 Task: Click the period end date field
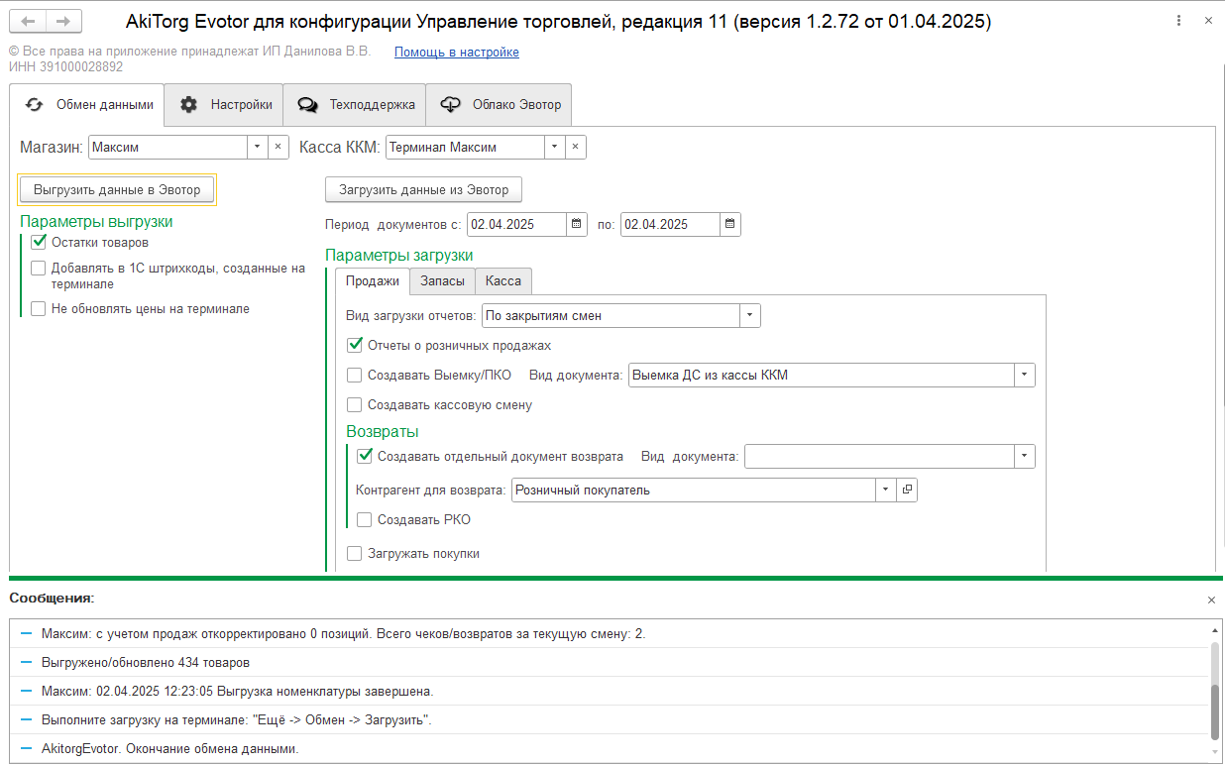670,224
